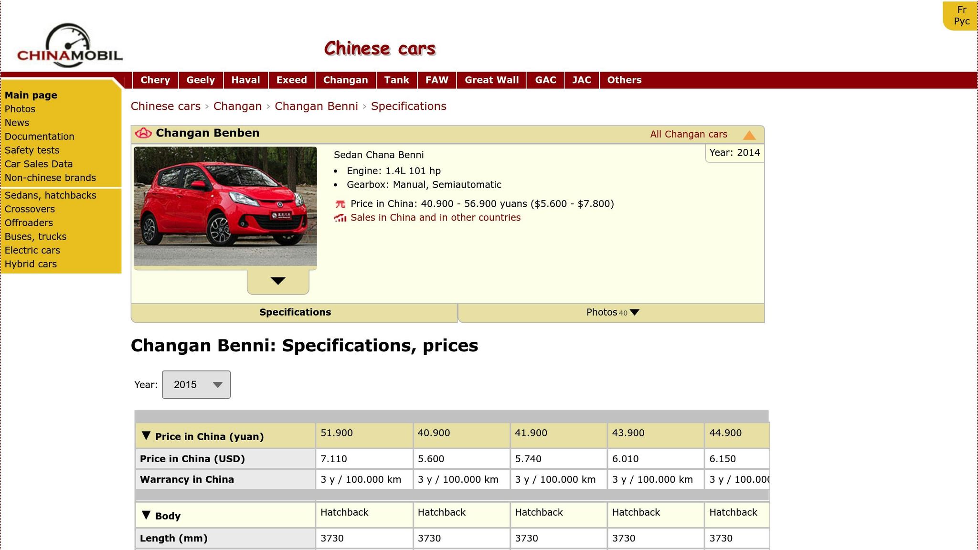Click the Year: 2014 label
Screen dimensions: 978x550
(734, 153)
